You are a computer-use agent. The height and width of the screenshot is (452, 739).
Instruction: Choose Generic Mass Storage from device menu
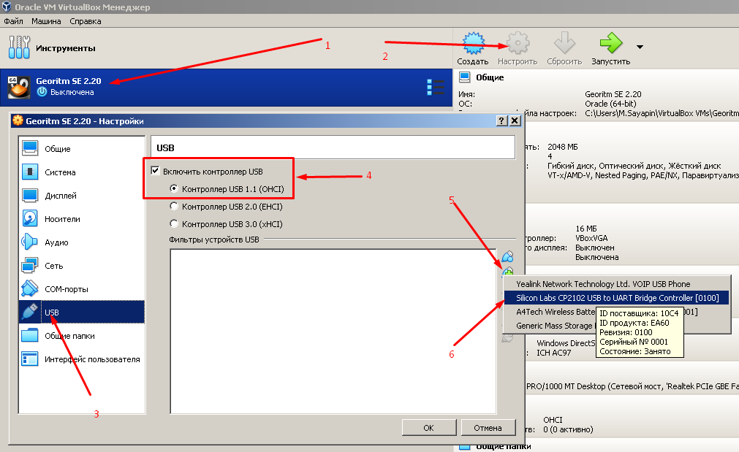(617, 326)
